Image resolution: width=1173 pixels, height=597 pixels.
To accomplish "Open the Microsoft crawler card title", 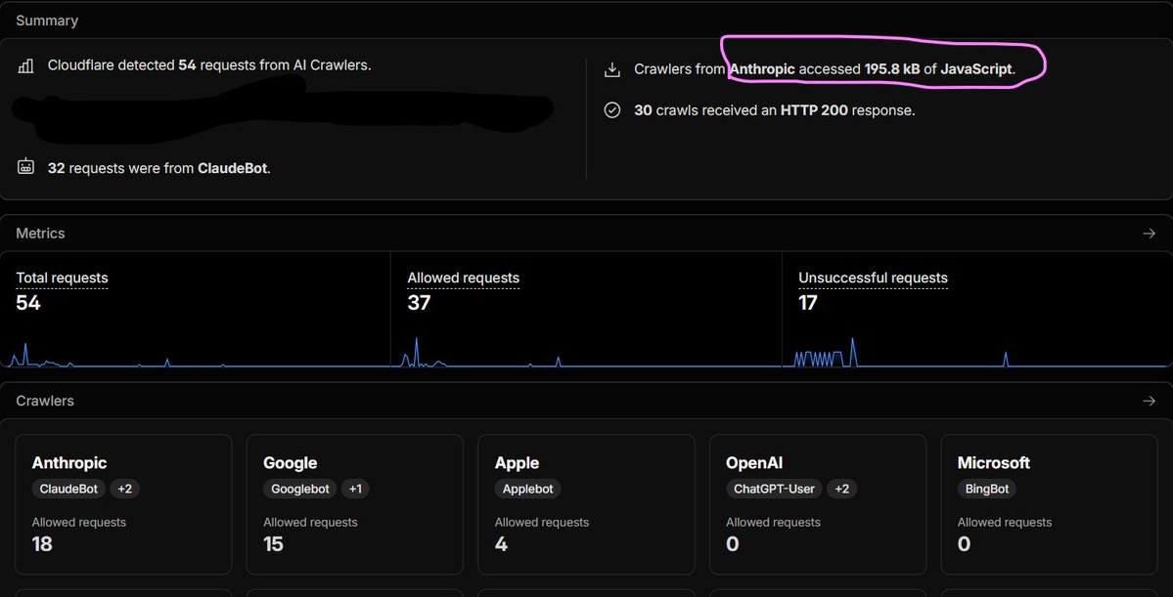I will [x=993, y=463].
